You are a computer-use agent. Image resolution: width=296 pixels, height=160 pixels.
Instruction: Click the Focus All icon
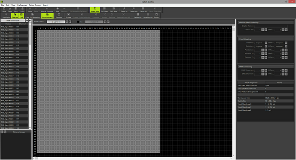pyautogui.click(x=143, y=10)
